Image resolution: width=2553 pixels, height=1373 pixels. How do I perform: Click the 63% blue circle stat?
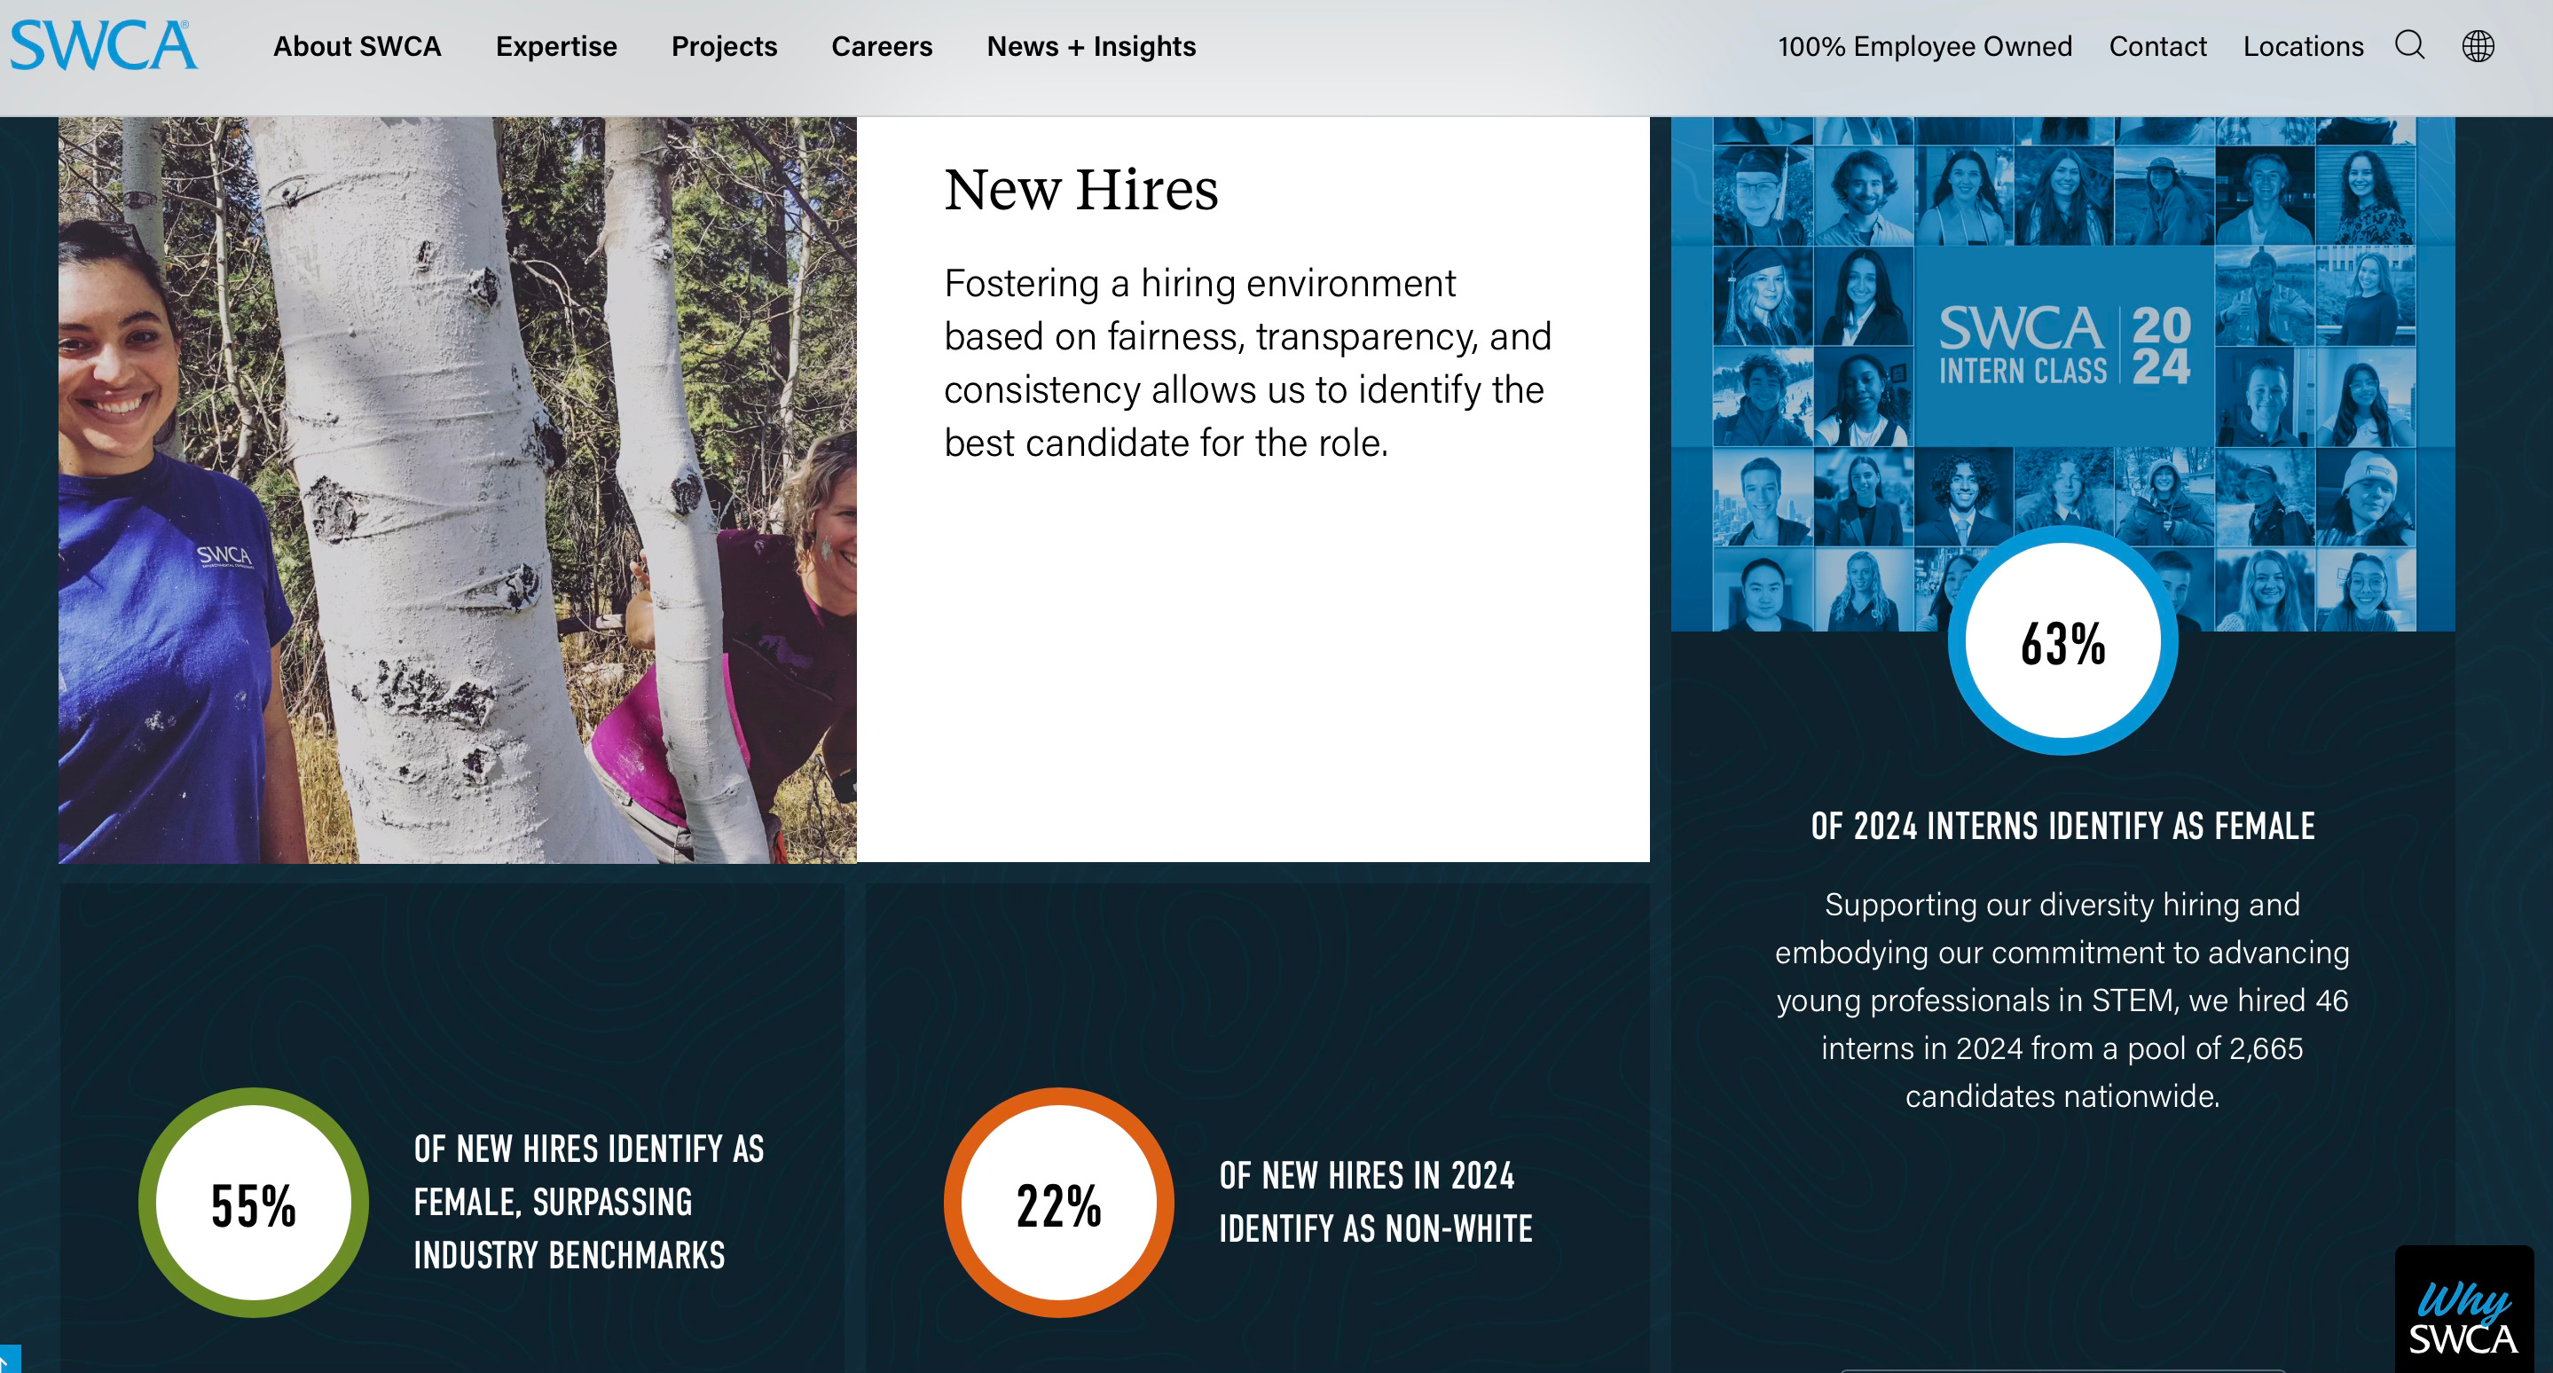tap(2062, 642)
